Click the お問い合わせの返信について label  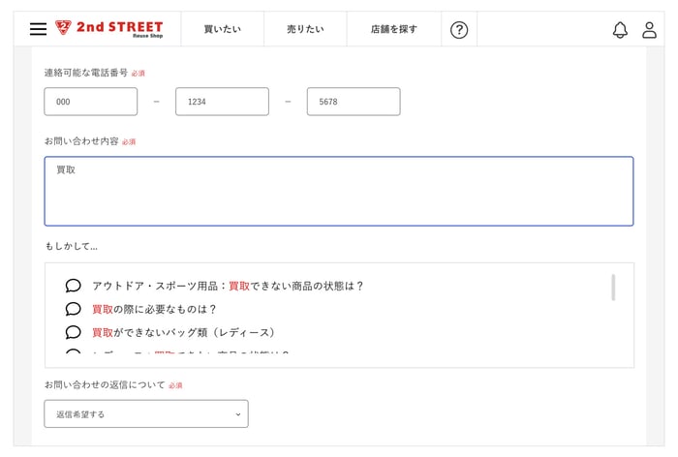pos(105,384)
